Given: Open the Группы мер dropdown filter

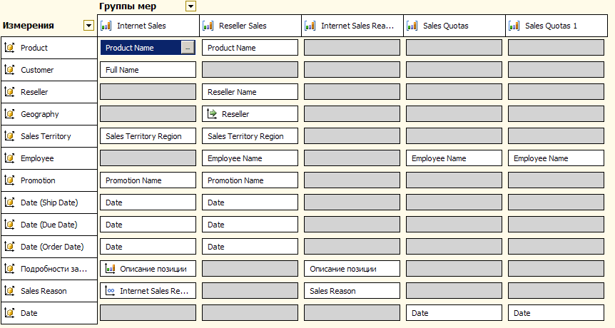Looking at the screenshot, I should (190, 6).
